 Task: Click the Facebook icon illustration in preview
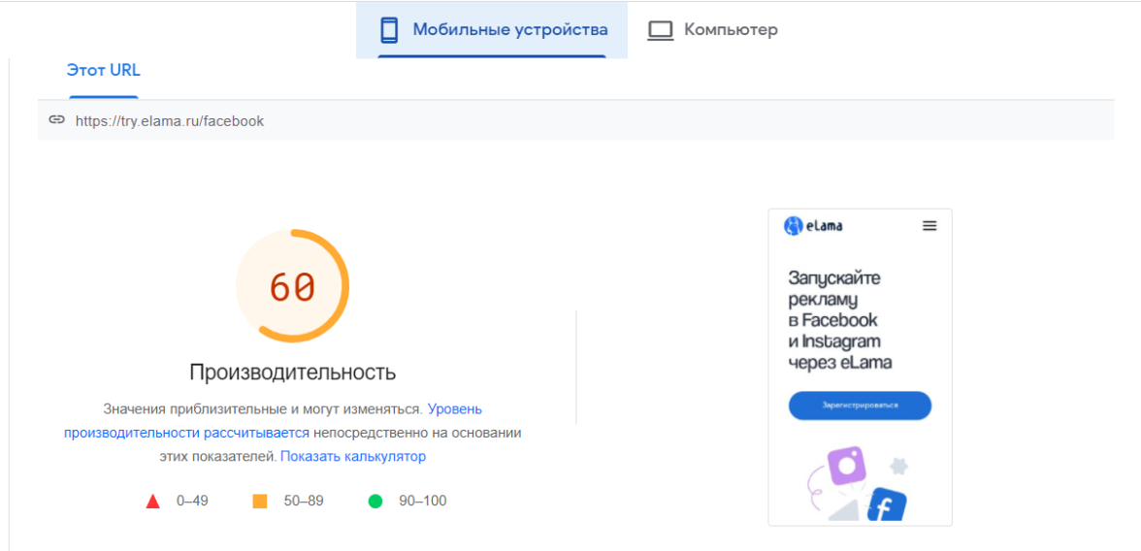[887, 505]
